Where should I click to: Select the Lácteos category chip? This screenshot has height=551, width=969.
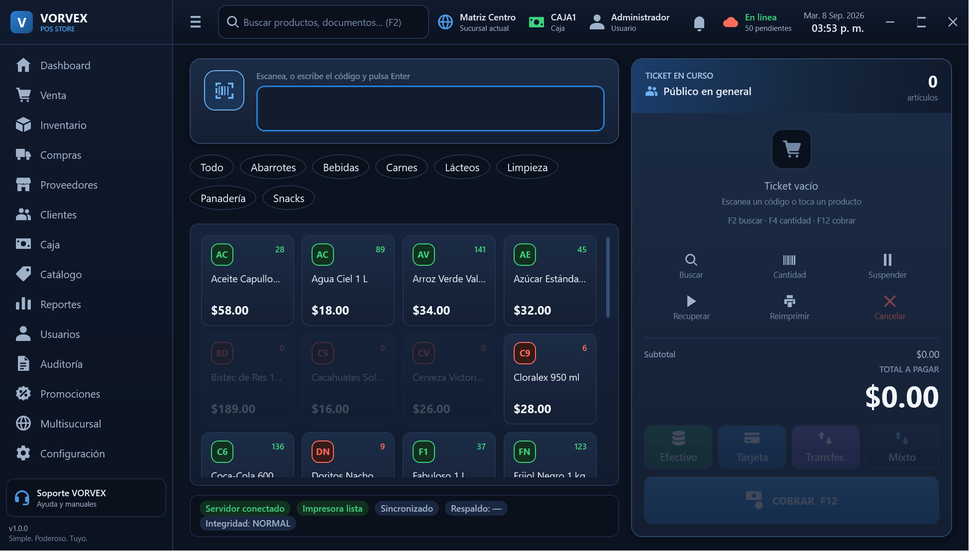[462, 167]
